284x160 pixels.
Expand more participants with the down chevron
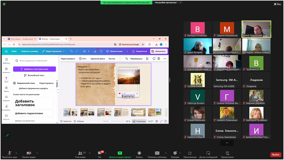(227, 143)
